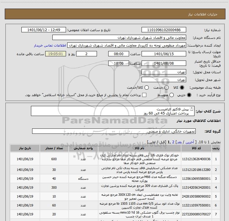Select the خدمت radio button
This screenshot has height=221, width=229.
click(x=167, y=88)
